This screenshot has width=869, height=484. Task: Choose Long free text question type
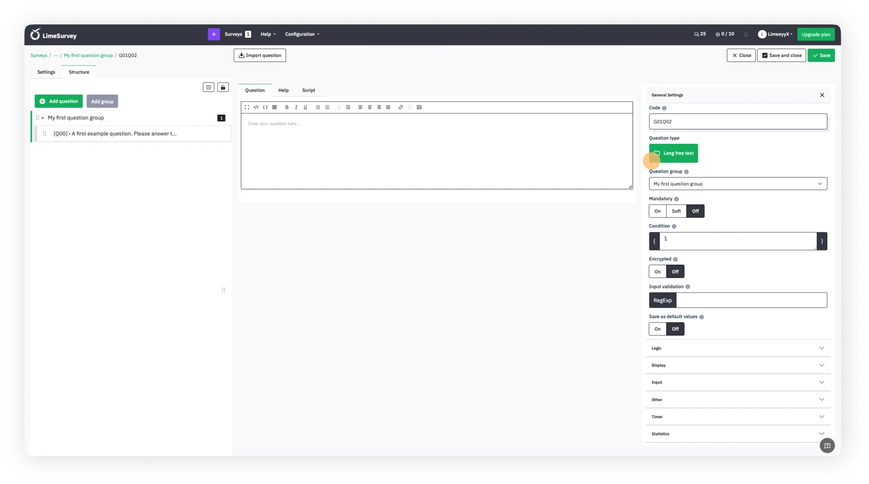673,153
